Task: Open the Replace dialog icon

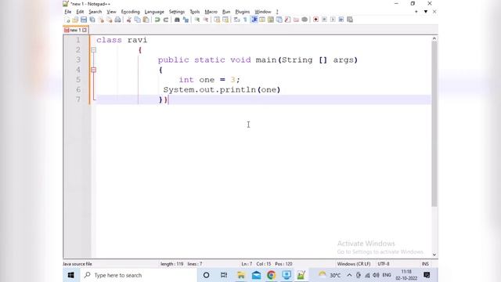Action: pos(186,20)
